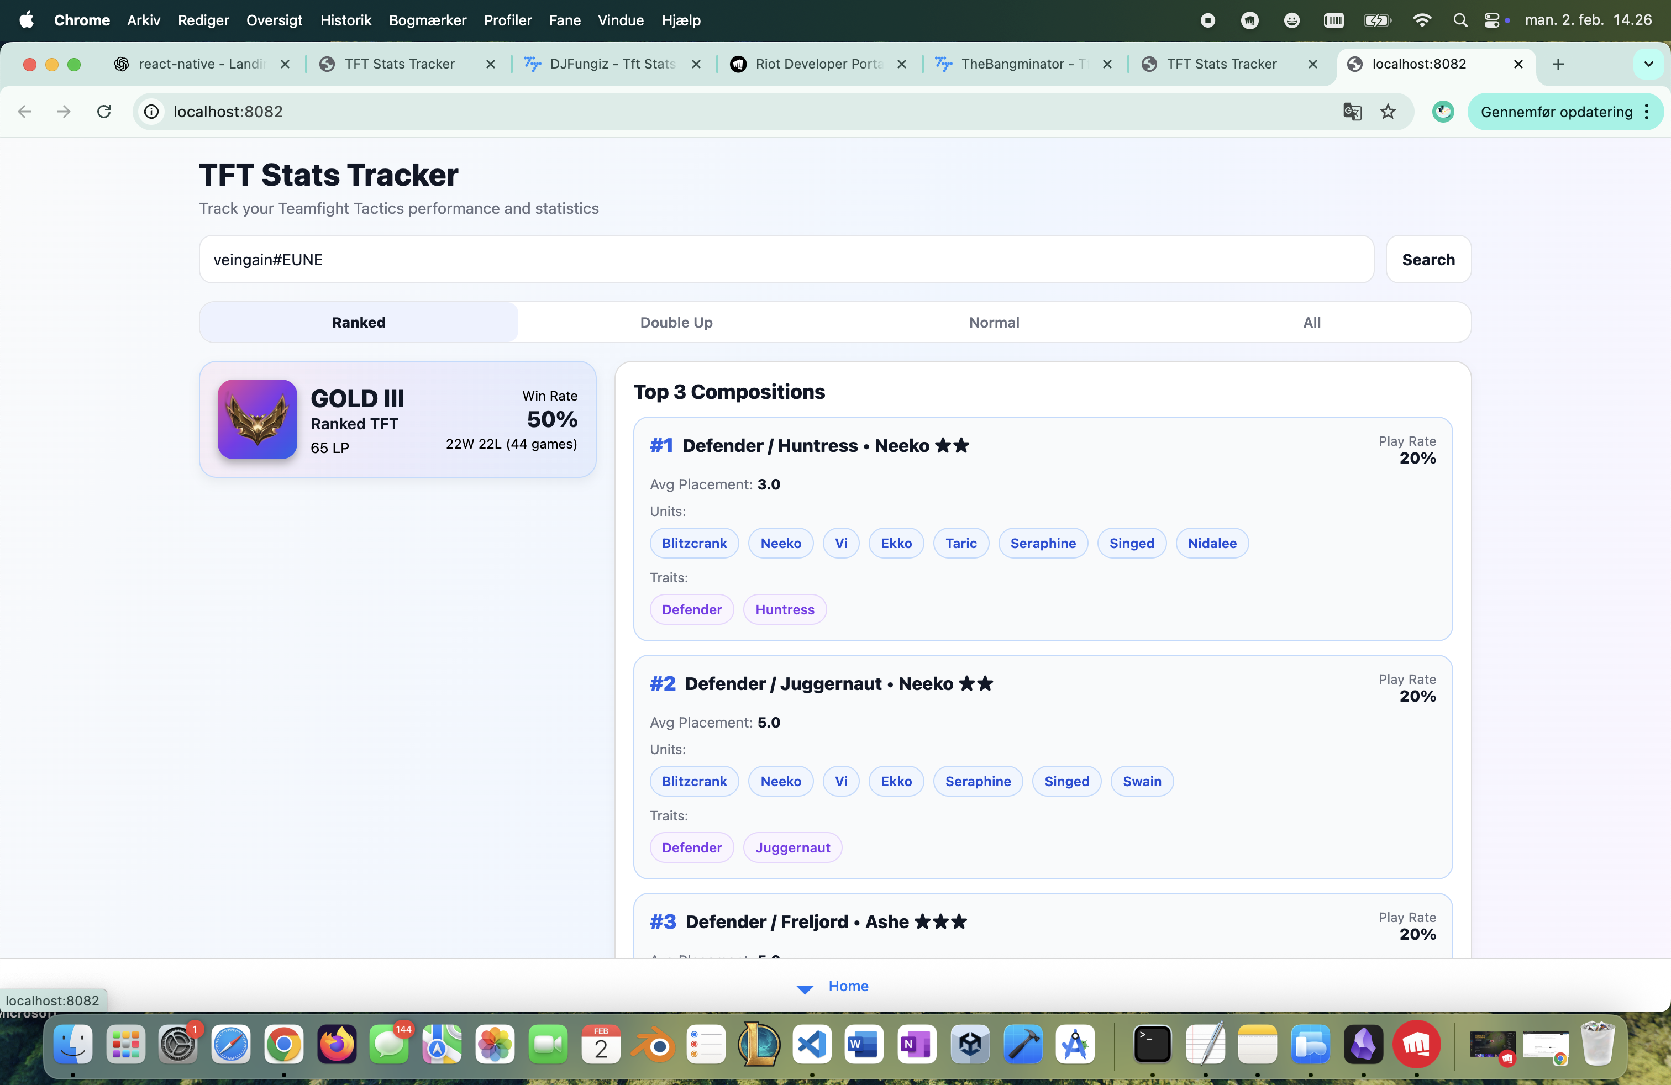
Task: Click the Spotlight search icon
Action: [1460, 20]
